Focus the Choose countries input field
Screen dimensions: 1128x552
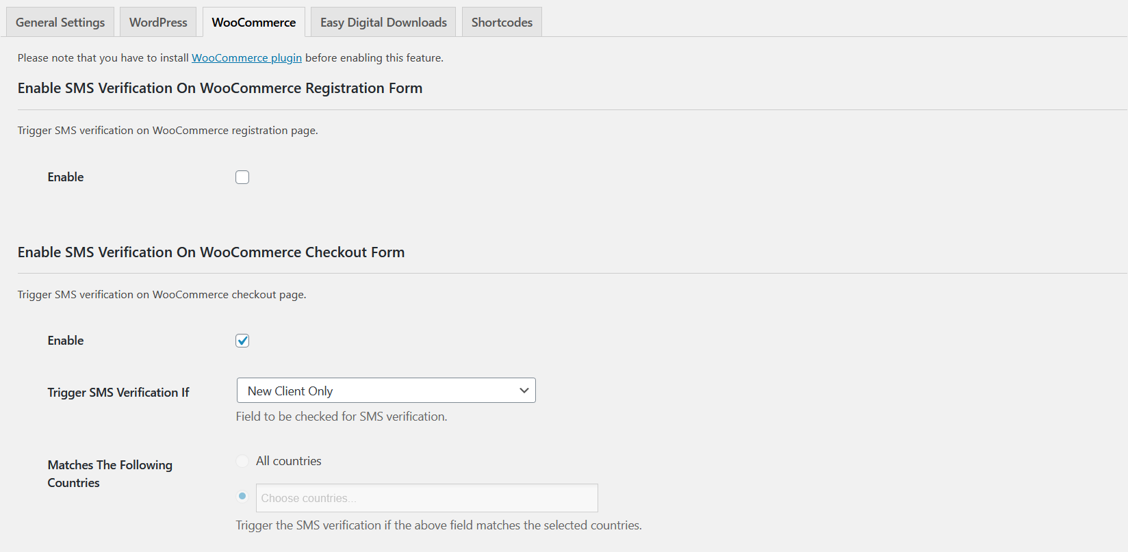click(426, 498)
